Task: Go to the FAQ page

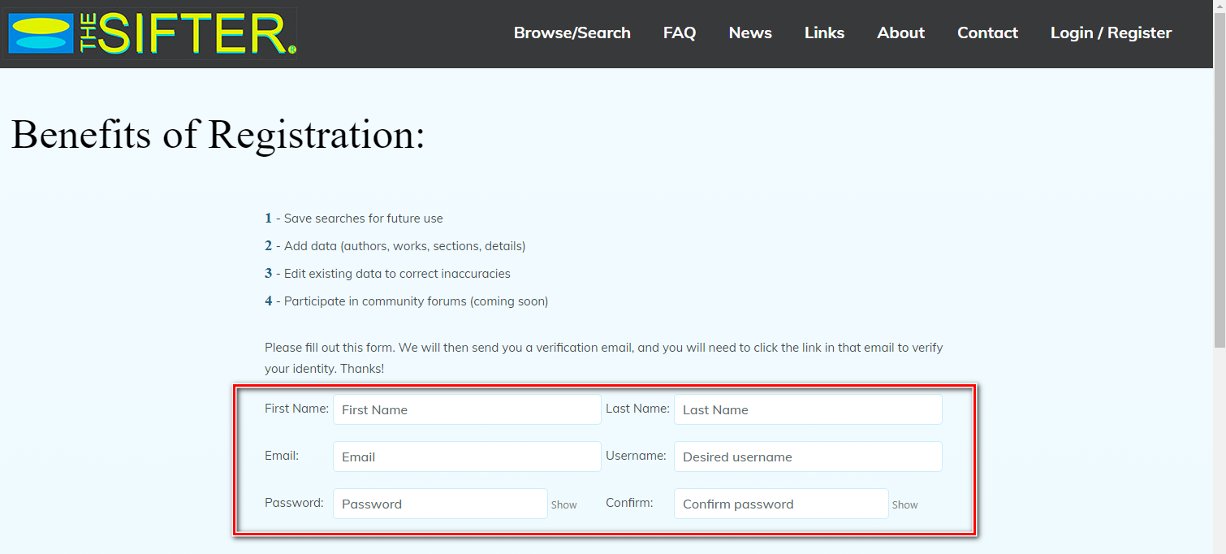Action: 679,33
